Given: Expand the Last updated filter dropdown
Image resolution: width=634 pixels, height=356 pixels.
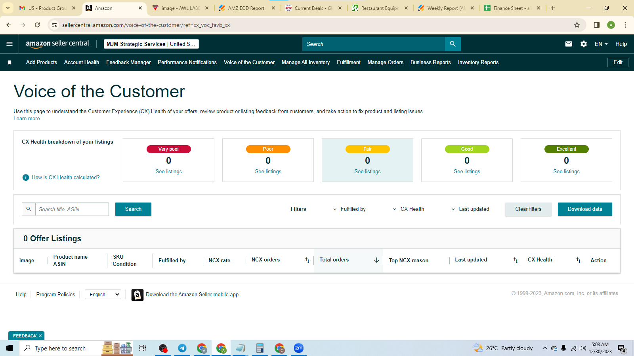Looking at the screenshot, I should click(x=470, y=209).
